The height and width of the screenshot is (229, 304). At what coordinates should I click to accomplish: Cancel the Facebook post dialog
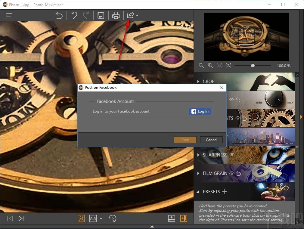coord(211,140)
